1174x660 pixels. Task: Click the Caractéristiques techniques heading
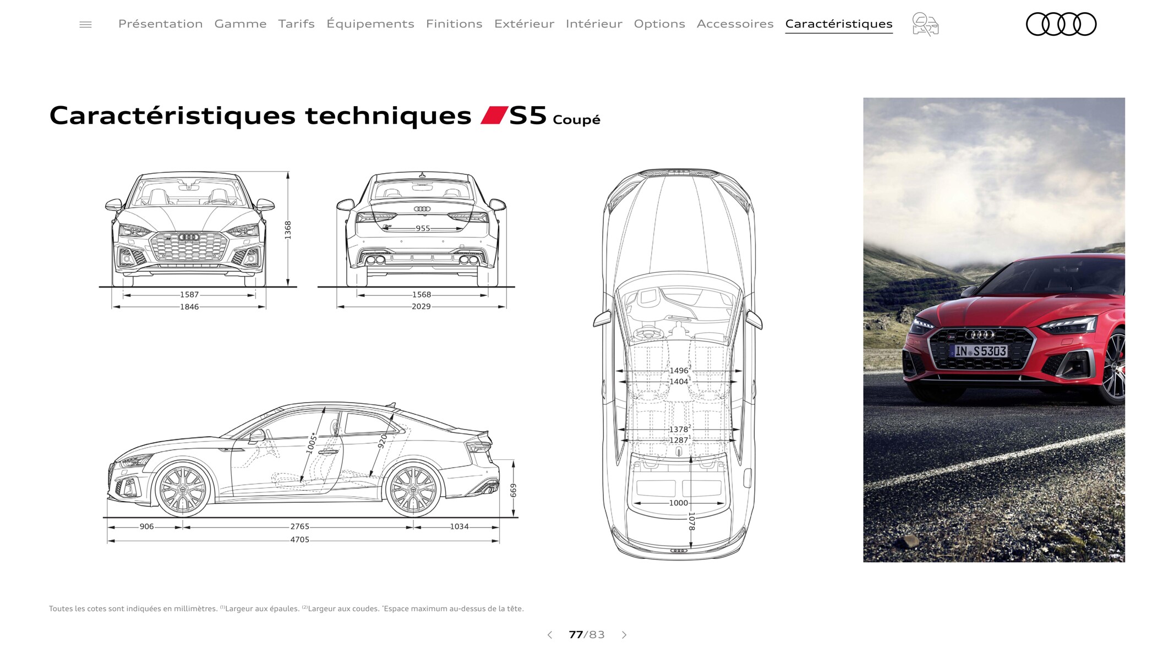tap(260, 116)
